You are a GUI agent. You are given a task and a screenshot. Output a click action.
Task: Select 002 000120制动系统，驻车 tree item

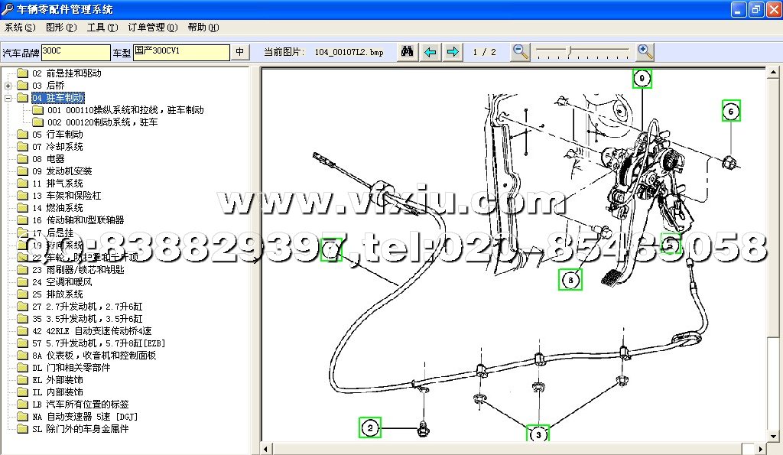[102, 122]
